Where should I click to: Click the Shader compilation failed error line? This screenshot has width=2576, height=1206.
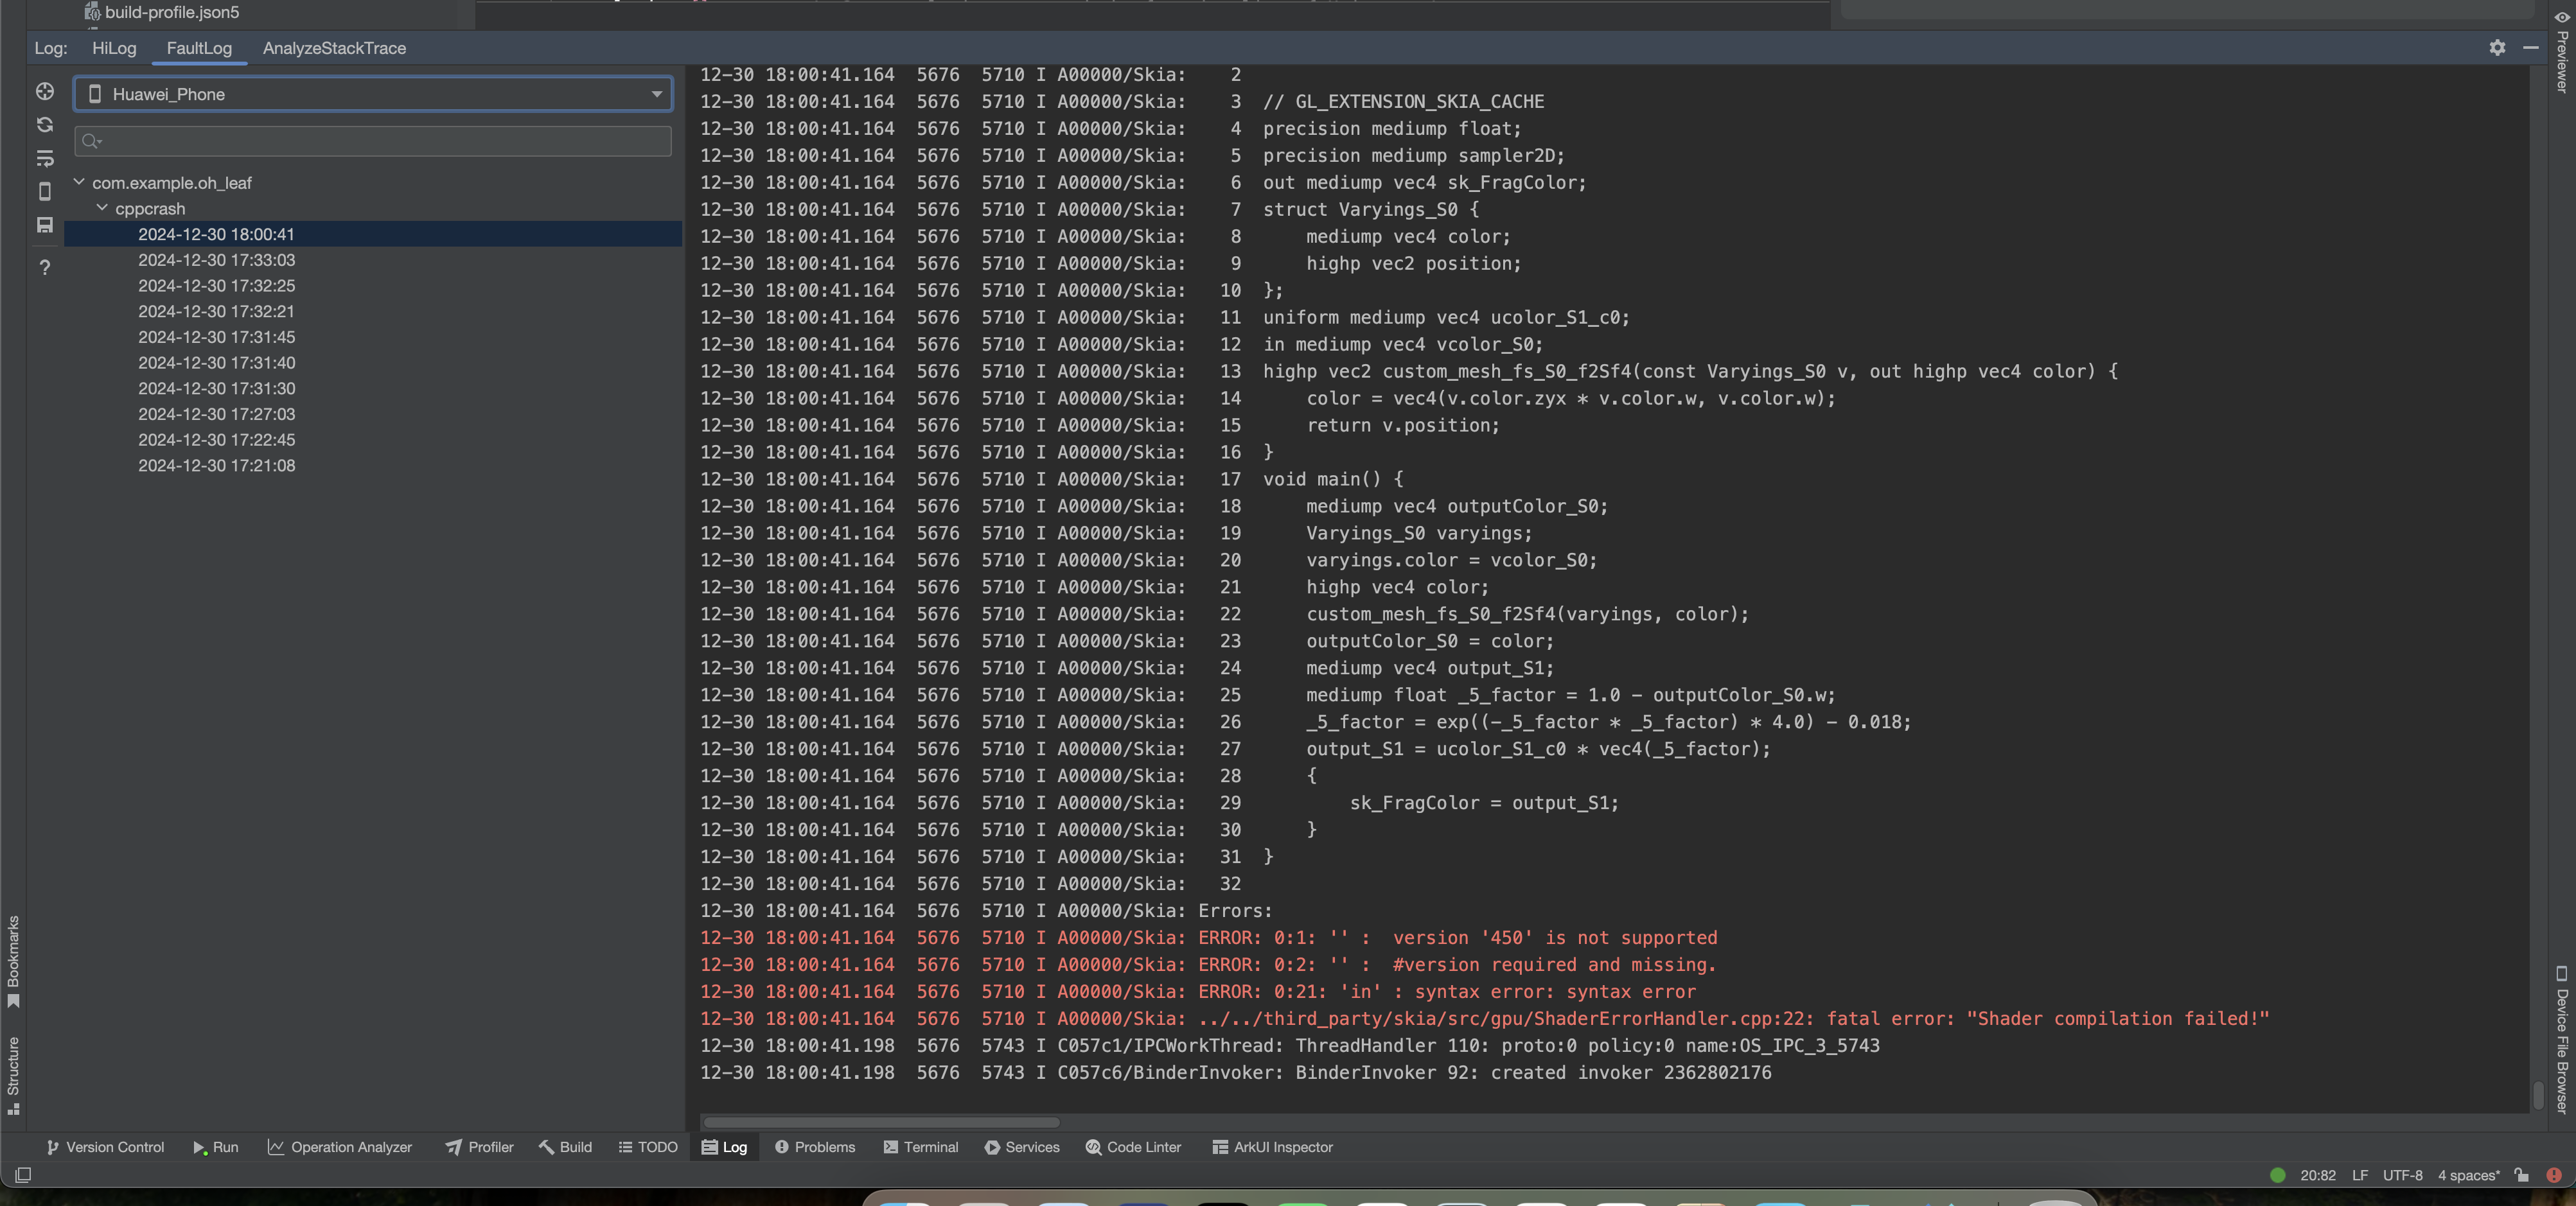coord(1484,1019)
